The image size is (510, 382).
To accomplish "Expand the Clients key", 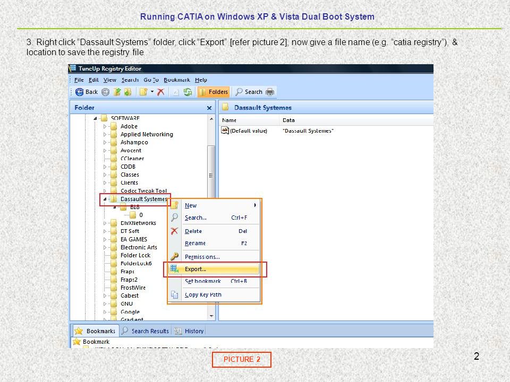I will tap(105, 183).
